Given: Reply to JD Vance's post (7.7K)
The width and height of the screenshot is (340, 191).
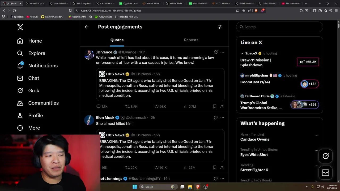Looking at the screenshot, I should click(x=102, y=106).
